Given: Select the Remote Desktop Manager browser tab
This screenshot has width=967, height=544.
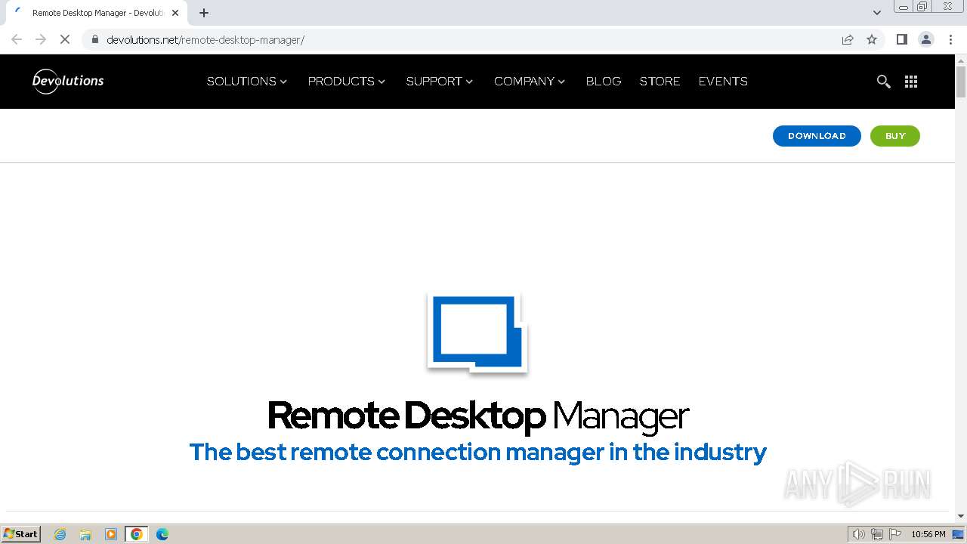Looking at the screenshot, I should (x=96, y=13).
